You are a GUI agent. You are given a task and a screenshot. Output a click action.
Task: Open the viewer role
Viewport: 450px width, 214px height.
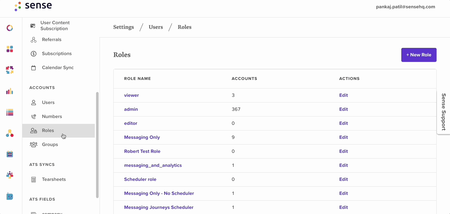tap(131, 95)
